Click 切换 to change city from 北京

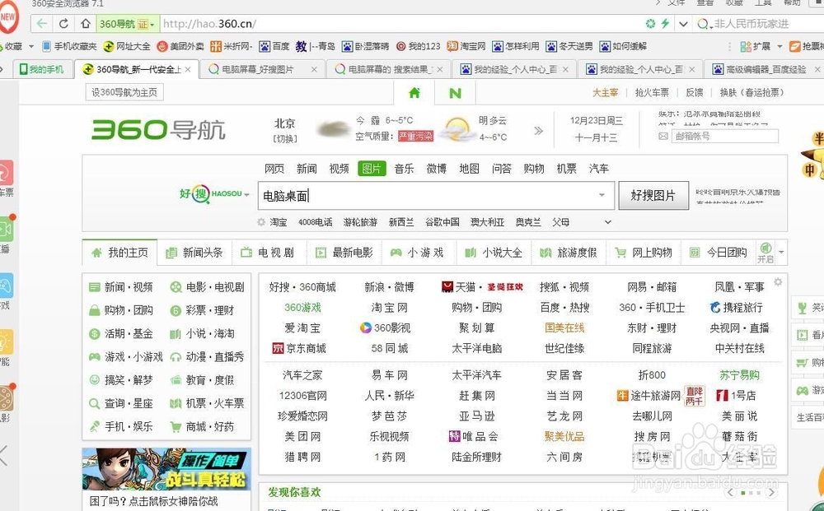[x=285, y=138]
